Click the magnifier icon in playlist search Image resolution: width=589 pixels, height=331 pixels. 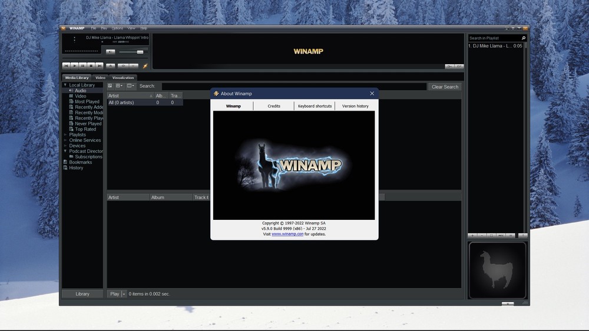click(x=524, y=38)
